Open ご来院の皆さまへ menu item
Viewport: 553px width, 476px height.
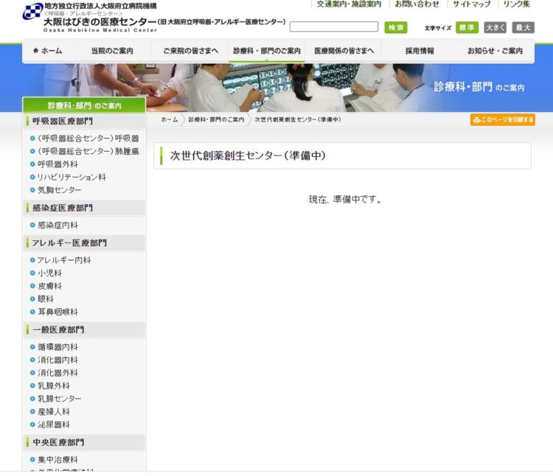(190, 51)
